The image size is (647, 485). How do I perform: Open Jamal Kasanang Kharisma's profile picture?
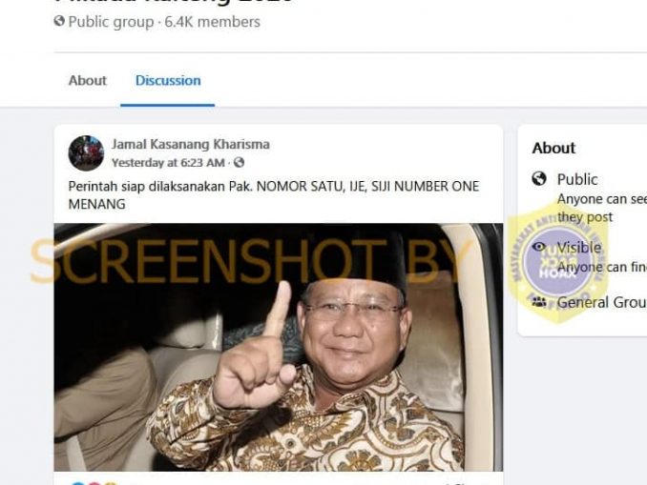86,152
